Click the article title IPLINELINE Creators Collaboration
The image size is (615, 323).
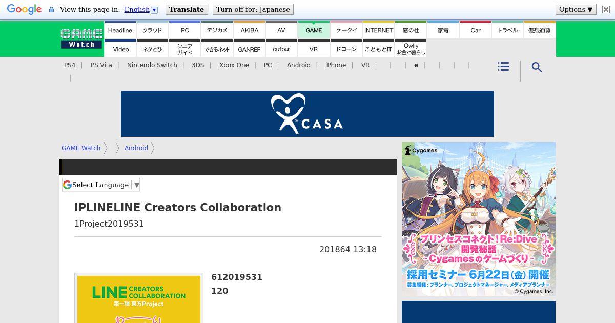click(x=178, y=208)
